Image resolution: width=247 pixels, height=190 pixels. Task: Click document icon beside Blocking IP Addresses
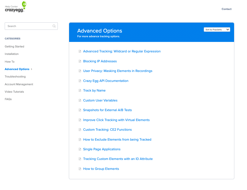click(80, 61)
